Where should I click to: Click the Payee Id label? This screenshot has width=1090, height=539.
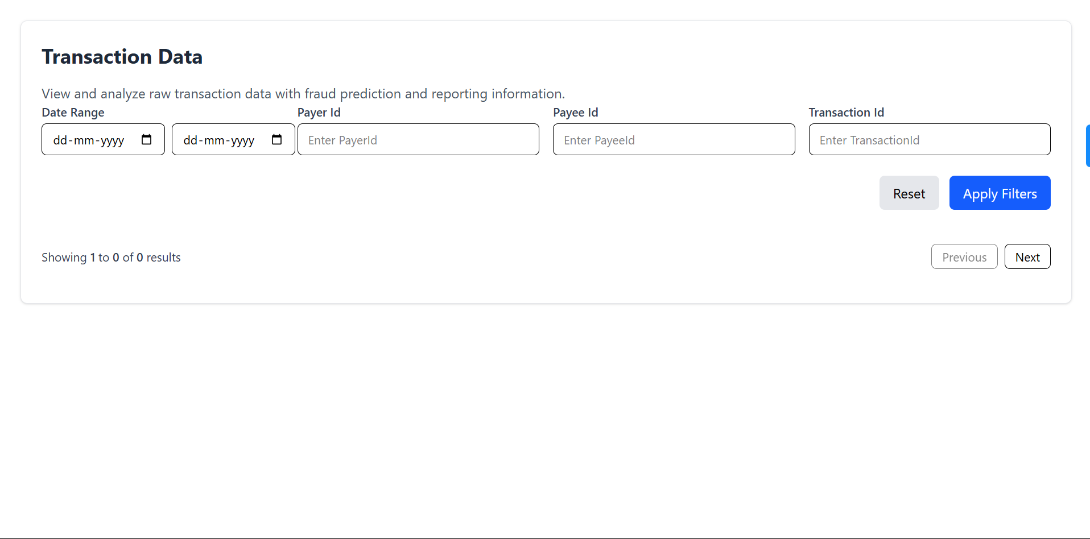pos(575,113)
